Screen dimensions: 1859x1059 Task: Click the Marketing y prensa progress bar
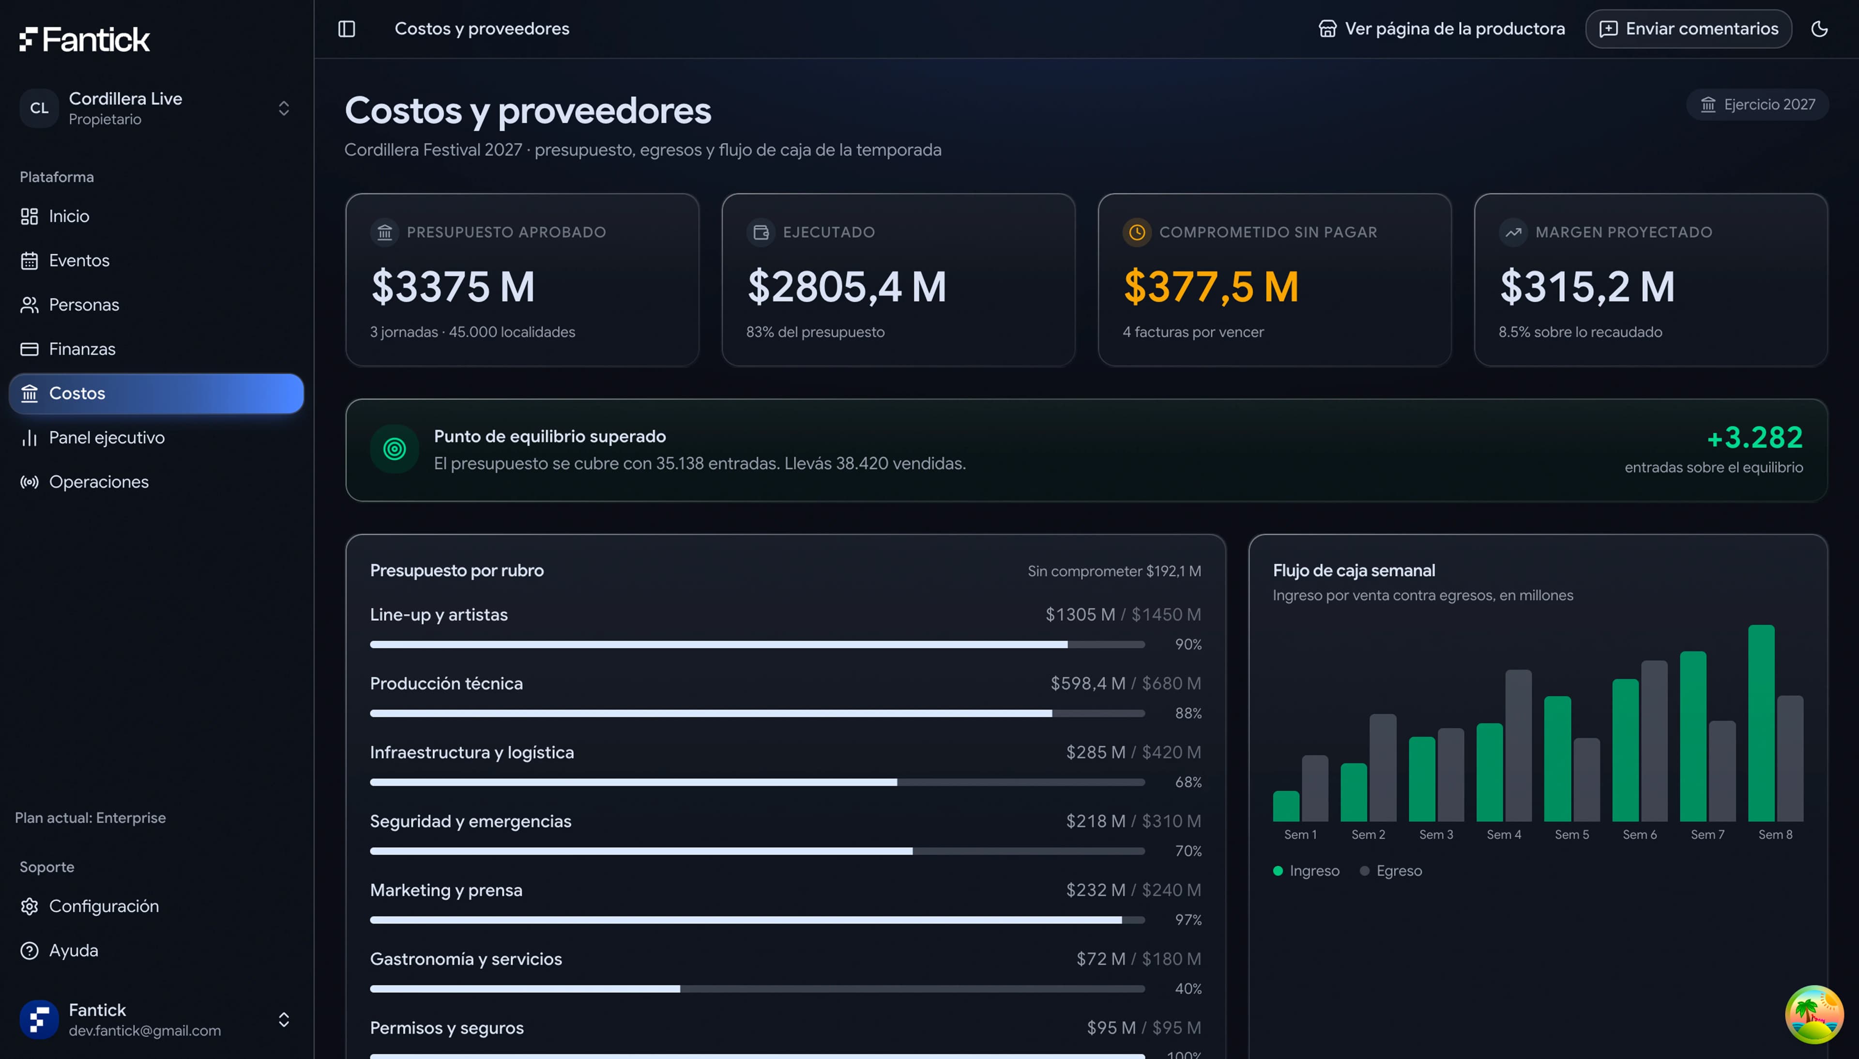pos(758,920)
